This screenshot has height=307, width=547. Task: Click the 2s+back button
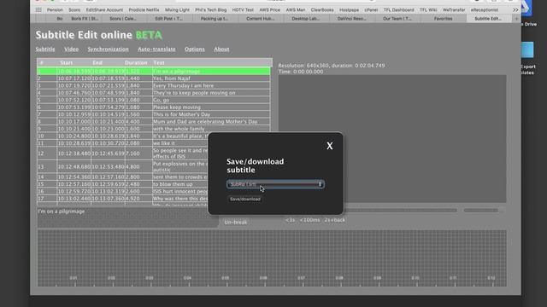click(x=334, y=220)
